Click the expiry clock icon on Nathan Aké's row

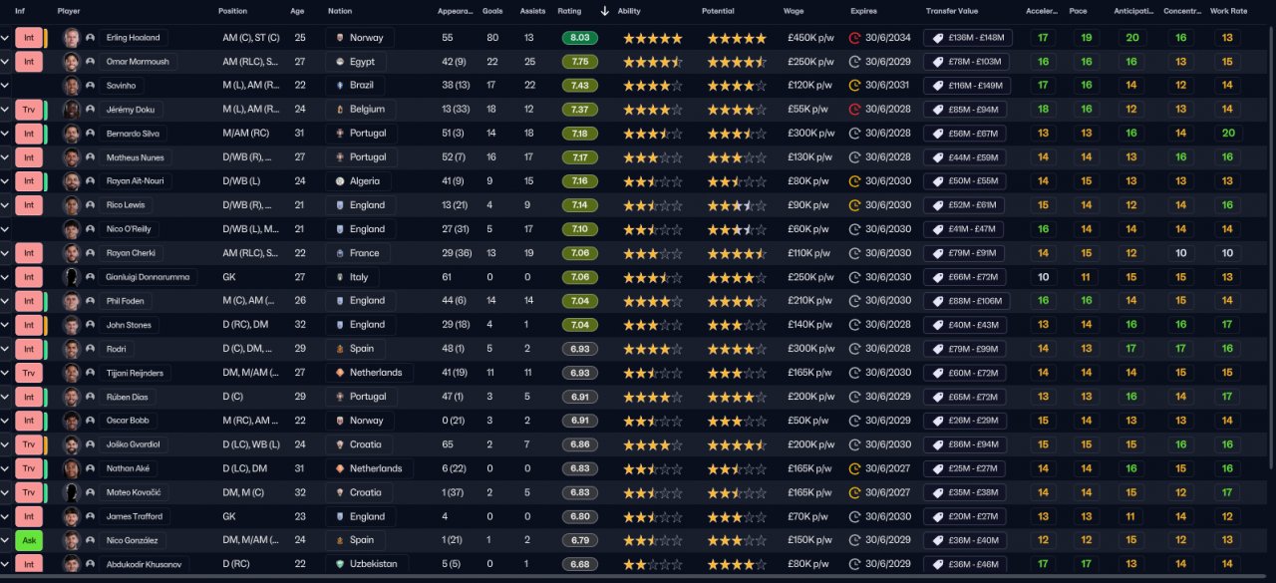(x=854, y=468)
